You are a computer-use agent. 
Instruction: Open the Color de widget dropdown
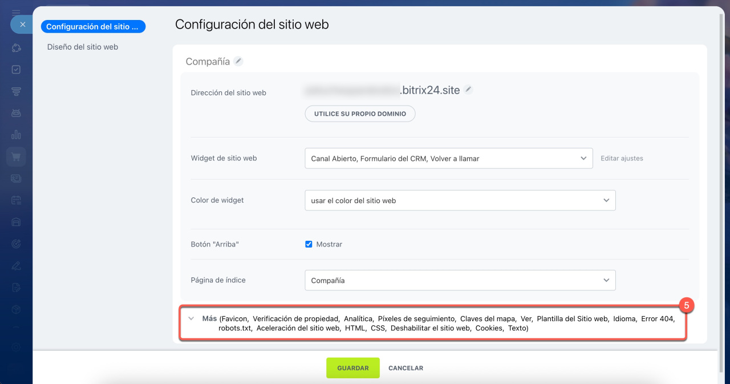click(460, 201)
